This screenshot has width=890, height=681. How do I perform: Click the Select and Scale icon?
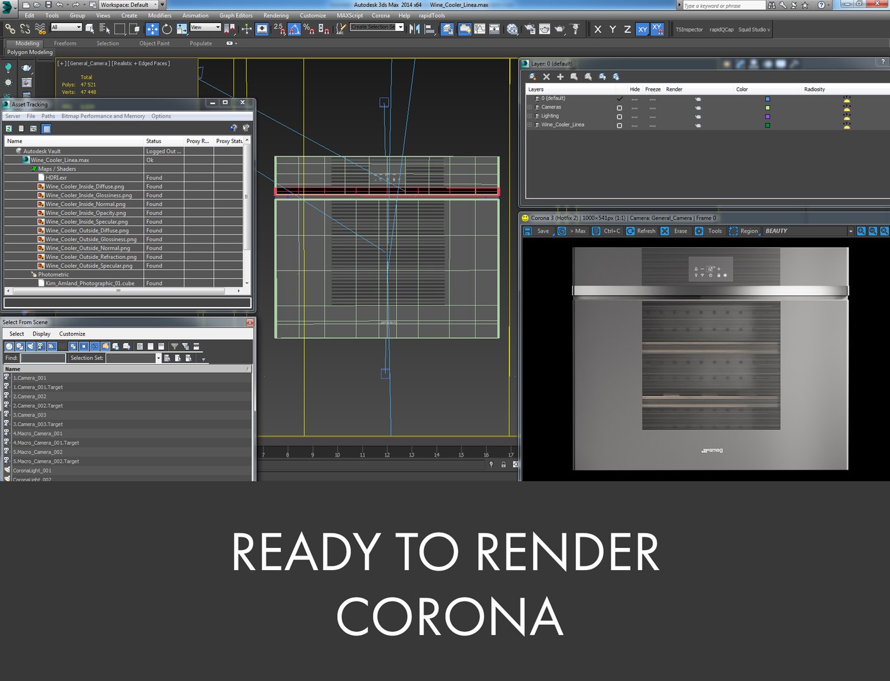(182, 29)
